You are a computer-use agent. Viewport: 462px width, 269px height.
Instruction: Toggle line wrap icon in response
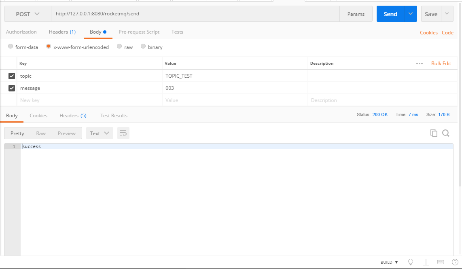tap(123, 133)
